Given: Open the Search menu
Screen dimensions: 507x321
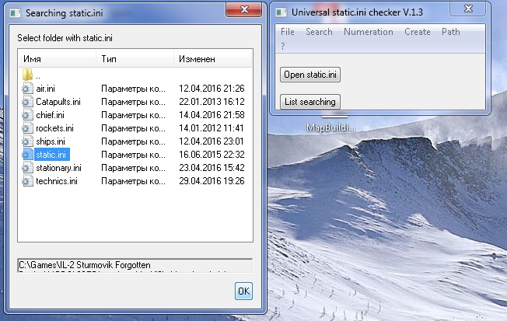Looking at the screenshot, I should click(319, 32).
